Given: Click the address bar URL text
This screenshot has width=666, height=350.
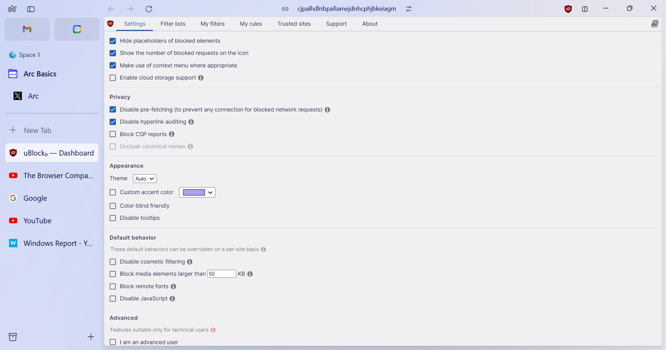Looking at the screenshot, I should click(347, 9).
